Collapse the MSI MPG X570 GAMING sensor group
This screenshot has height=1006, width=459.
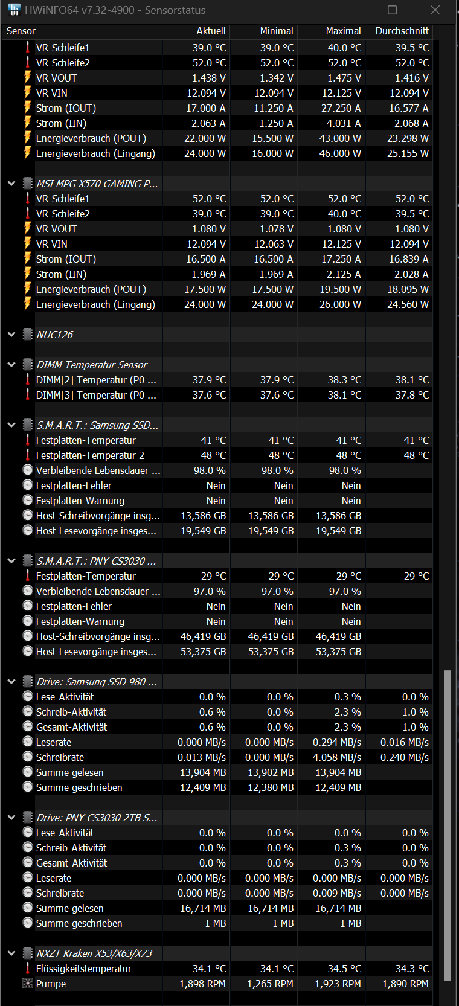point(11,184)
